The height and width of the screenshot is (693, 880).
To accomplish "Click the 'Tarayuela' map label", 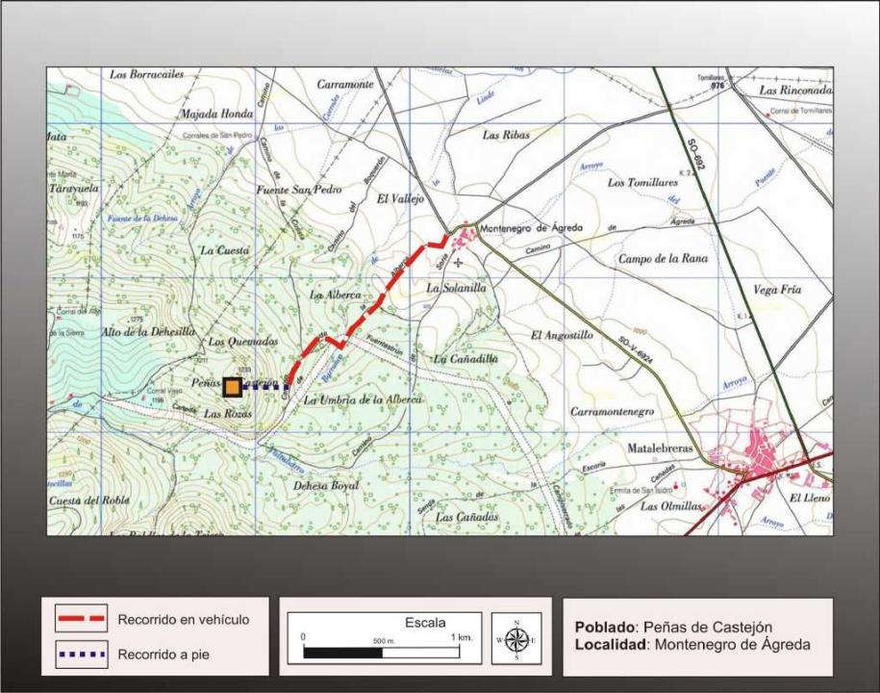I will 74,189.
